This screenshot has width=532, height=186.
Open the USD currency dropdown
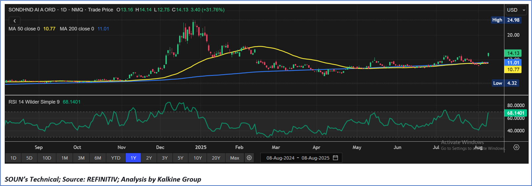coord(516,10)
